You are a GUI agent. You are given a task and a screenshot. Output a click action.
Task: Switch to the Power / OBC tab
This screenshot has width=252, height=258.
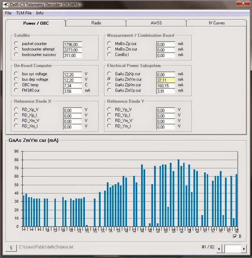pos(36,23)
